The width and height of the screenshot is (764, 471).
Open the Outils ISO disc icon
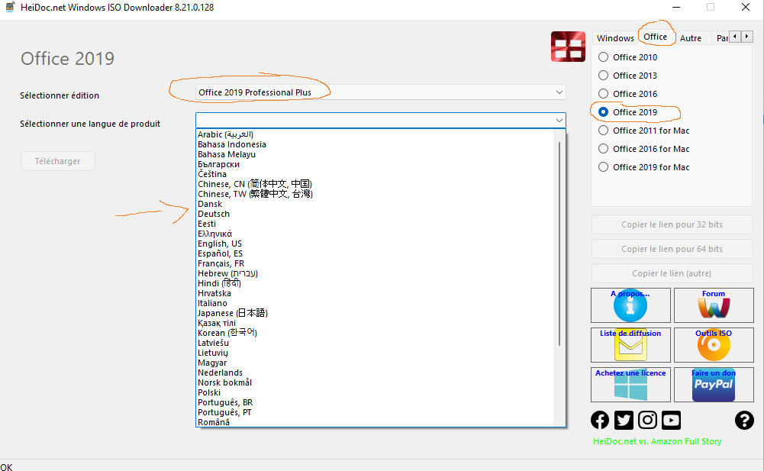pyautogui.click(x=714, y=345)
